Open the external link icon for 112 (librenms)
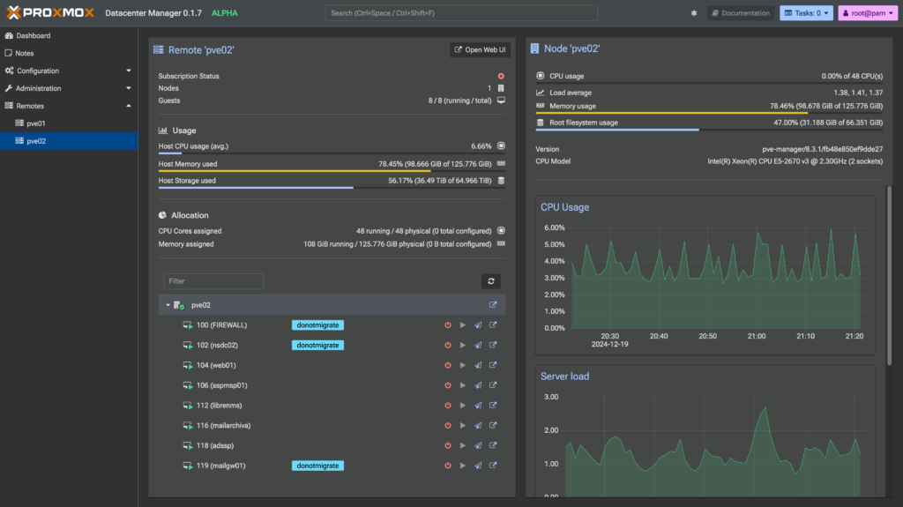This screenshot has height=507, width=903. point(493,405)
